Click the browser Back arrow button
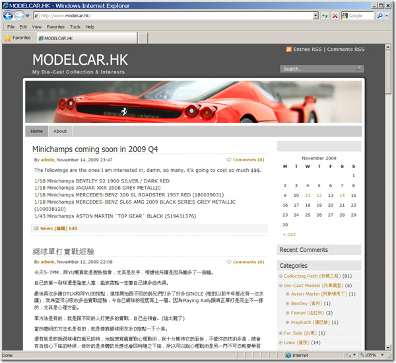 click(x=8, y=16)
